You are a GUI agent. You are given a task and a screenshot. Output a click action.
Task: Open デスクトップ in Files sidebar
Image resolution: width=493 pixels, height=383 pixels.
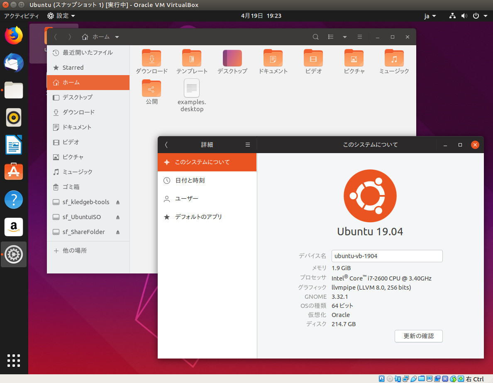[88, 97]
